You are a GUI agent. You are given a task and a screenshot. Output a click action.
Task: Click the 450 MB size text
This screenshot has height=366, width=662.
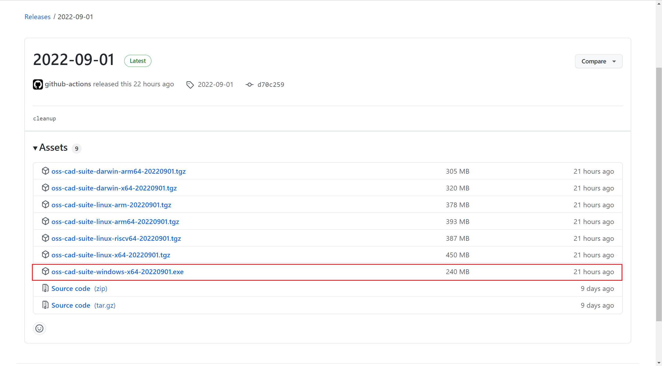[458, 255]
